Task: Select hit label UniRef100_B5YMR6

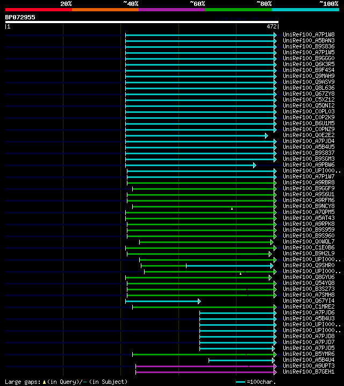Action: tap(309, 354)
